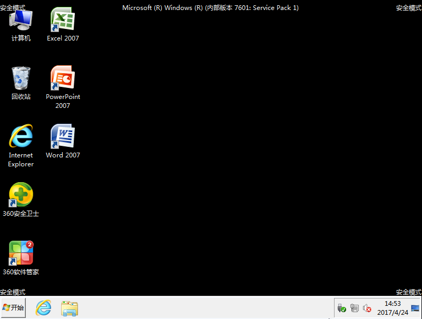Screen dimensions: 422x319
Task: Click the Word 2007 label text
Action: [63, 155]
